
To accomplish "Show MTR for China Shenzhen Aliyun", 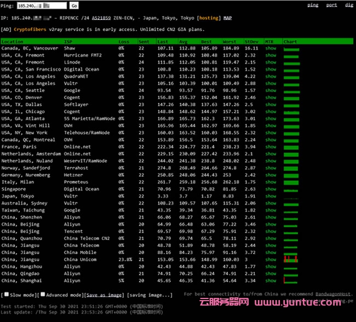I will (x=271, y=217).
